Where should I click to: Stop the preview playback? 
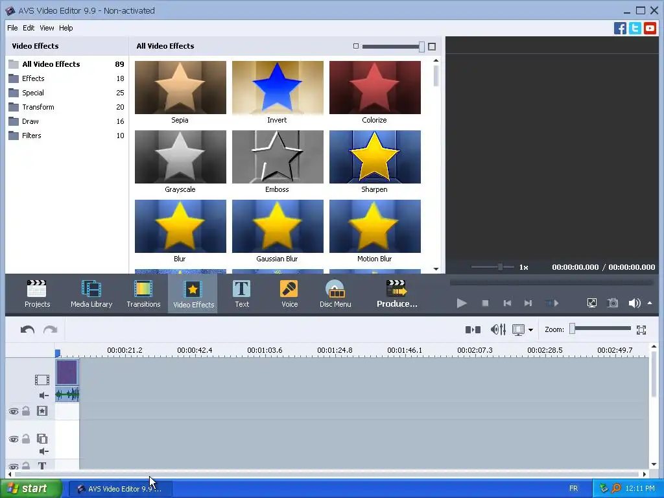485,303
